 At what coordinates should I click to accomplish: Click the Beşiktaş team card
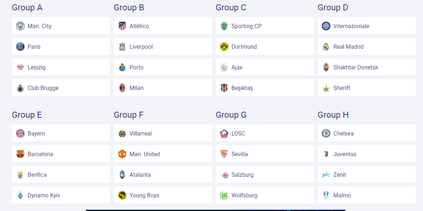pos(265,88)
